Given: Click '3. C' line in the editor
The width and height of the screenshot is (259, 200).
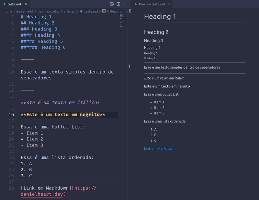Looking at the screenshot, I should click(26, 176).
